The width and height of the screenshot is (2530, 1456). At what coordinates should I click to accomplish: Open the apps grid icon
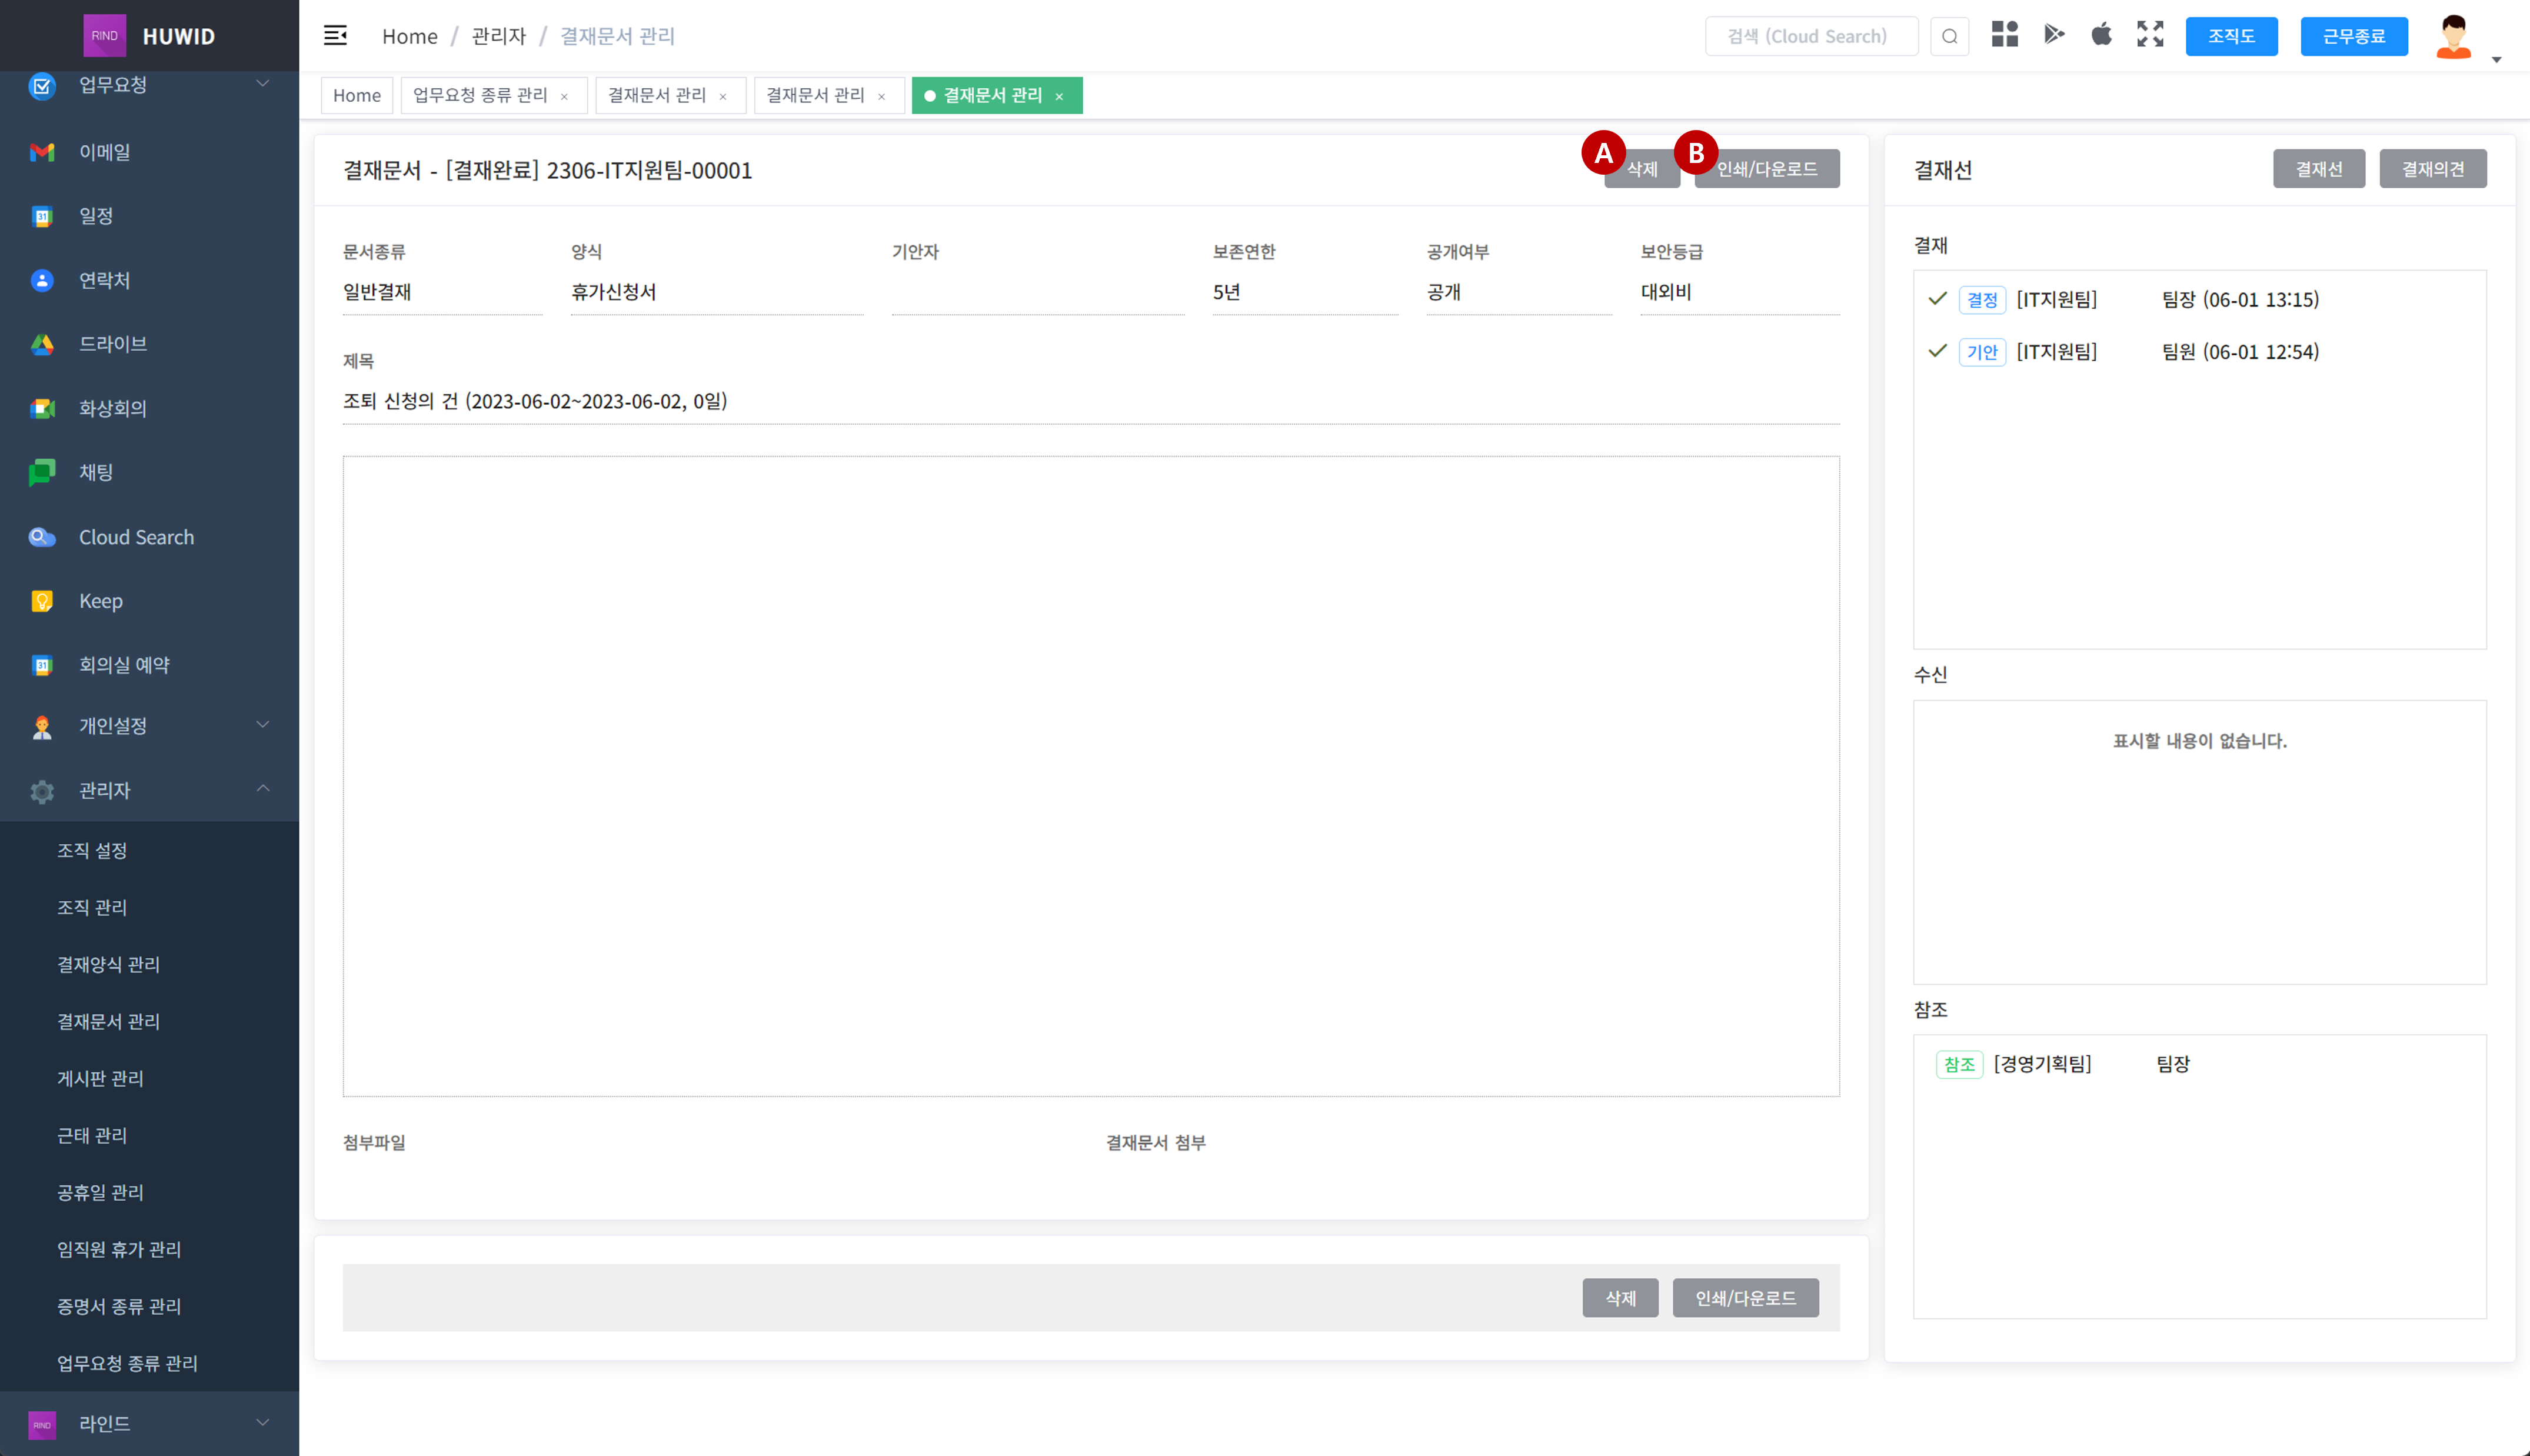point(2004,35)
